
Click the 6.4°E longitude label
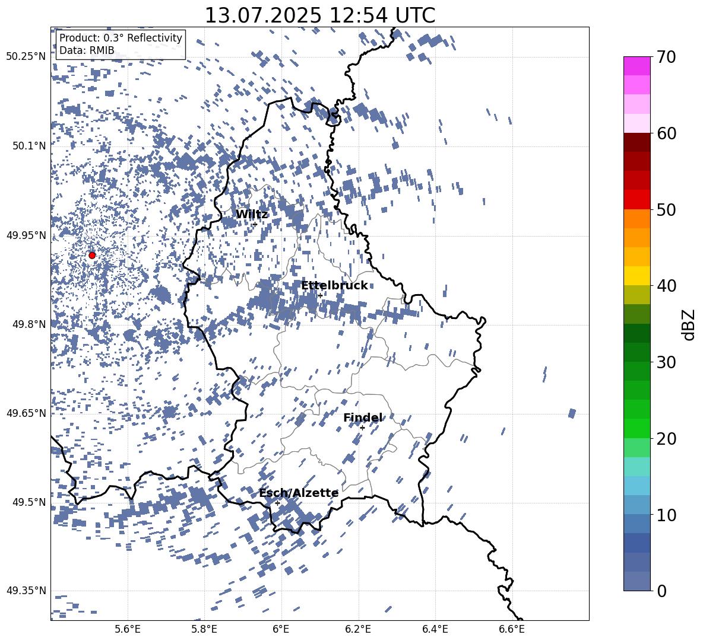[435, 629]
